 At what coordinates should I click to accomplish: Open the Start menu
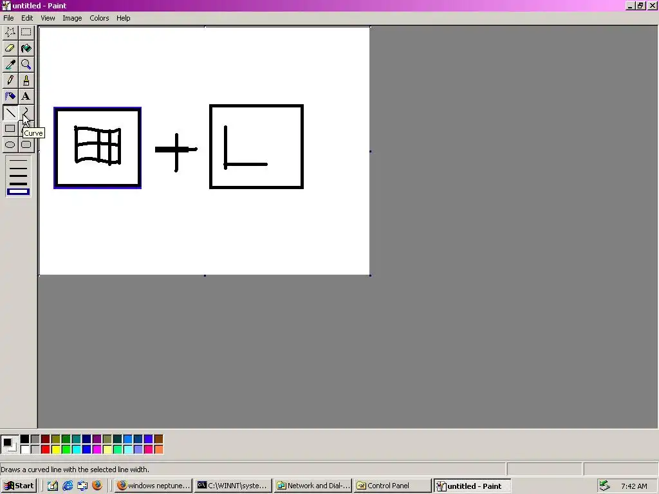click(x=19, y=486)
